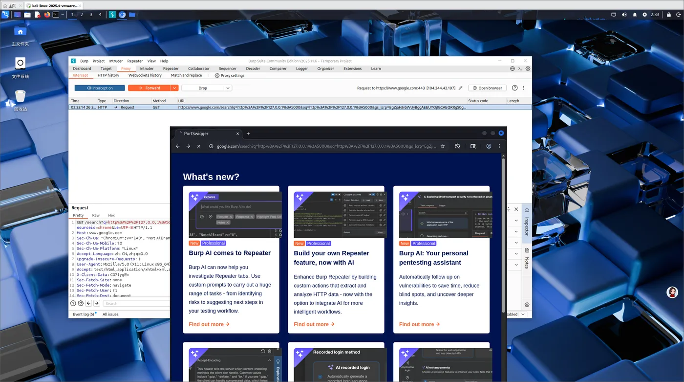Open the Event log in the status bar
This screenshot has height=382, width=684.
(84, 315)
